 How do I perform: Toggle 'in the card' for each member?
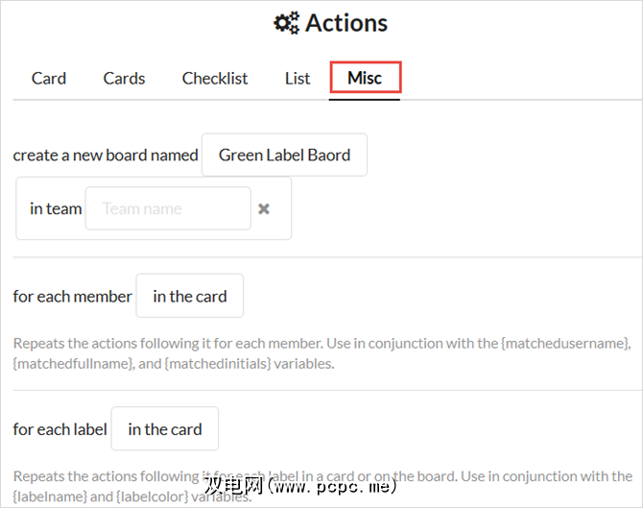(190, 296)
